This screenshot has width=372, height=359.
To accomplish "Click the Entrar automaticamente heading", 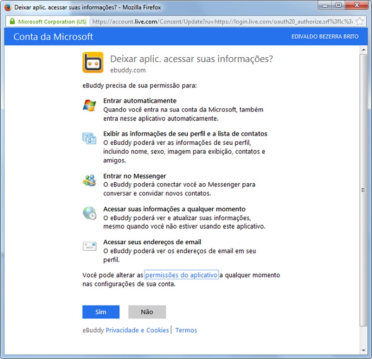I will pos(140,101).
